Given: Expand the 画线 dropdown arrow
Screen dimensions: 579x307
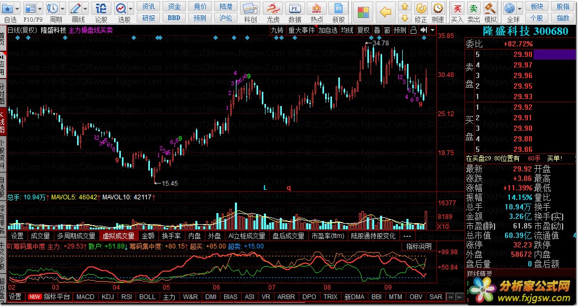Looking at the screenshot, I should (x=85, y=8).
